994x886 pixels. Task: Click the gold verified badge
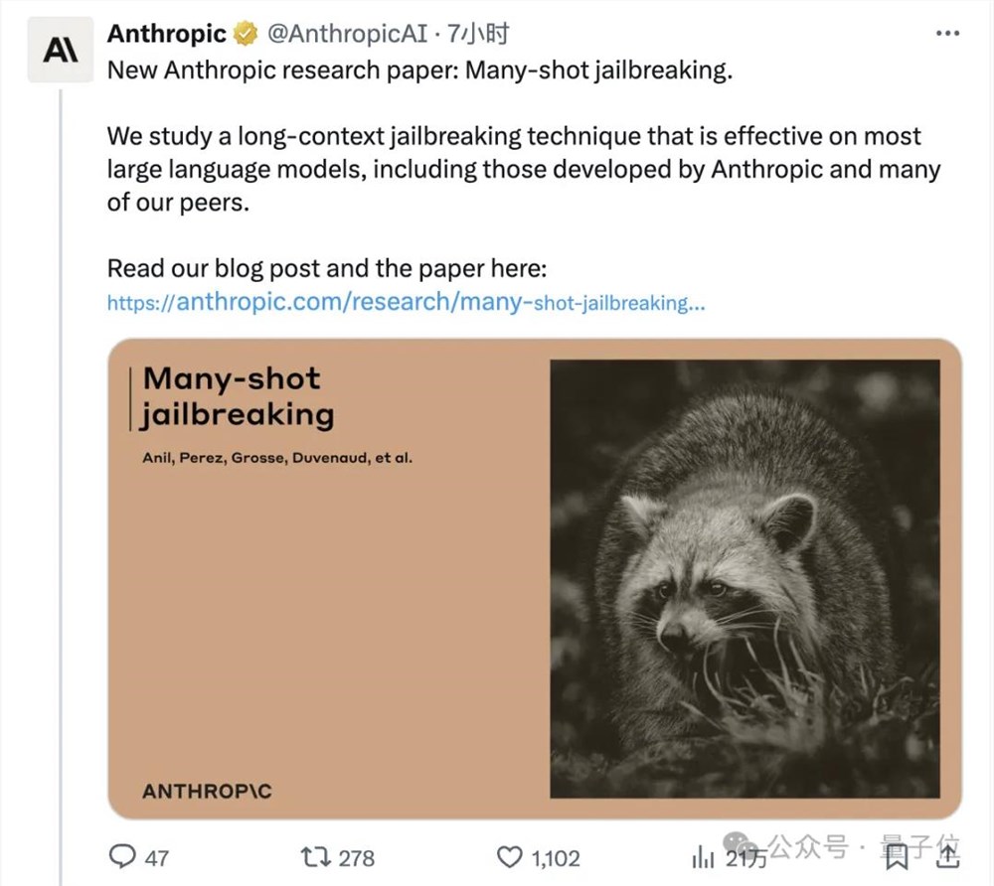coord(246,33)
